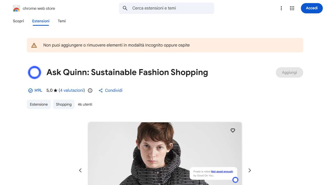Click the Condividi share icon
The image size is (330, 185).
point(101,90)
